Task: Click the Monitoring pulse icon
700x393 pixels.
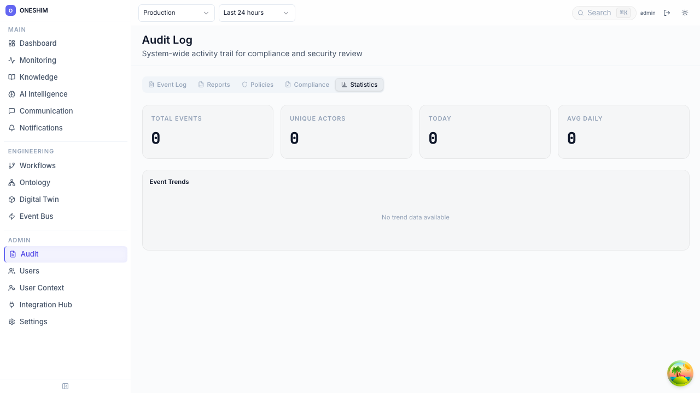Action: coord(11,60)
